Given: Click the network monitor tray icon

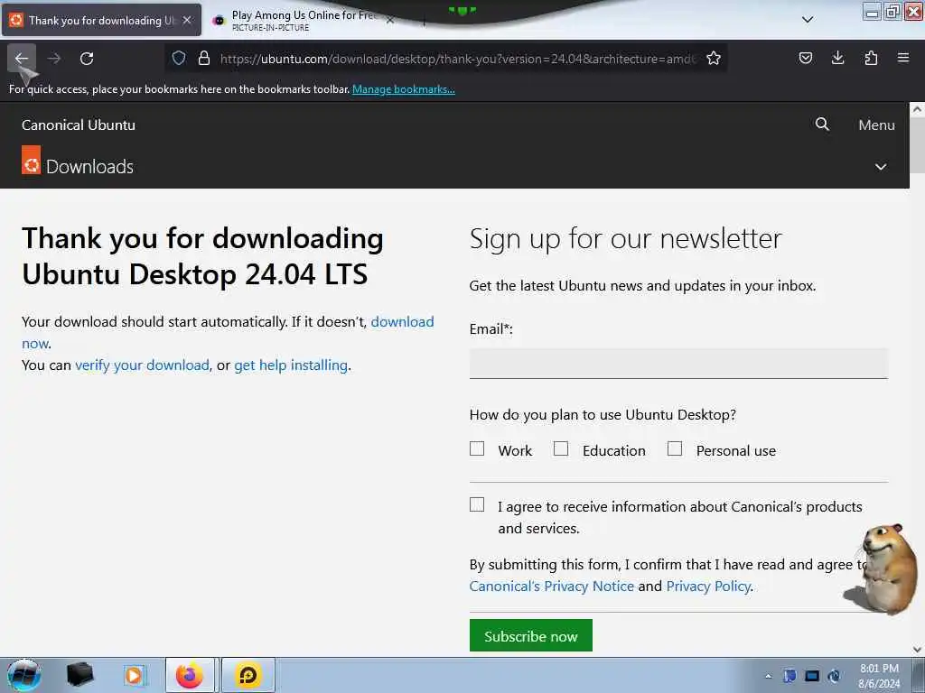Looking at the screenshot, I should (812, 676).
